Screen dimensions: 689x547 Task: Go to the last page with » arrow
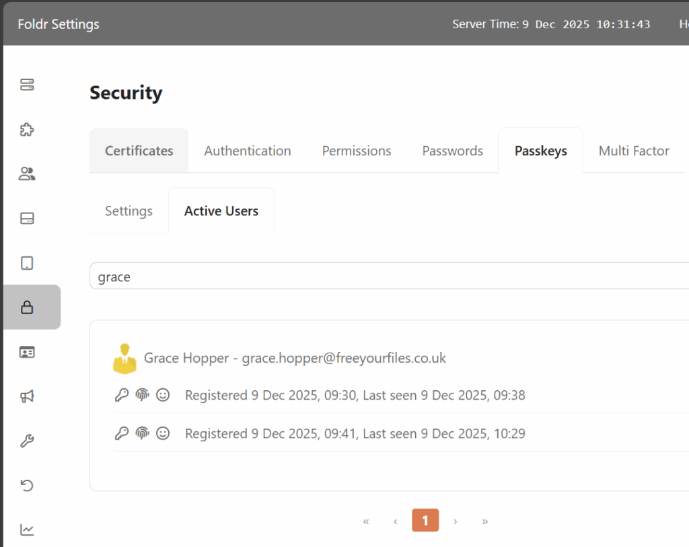pos(485,521)
